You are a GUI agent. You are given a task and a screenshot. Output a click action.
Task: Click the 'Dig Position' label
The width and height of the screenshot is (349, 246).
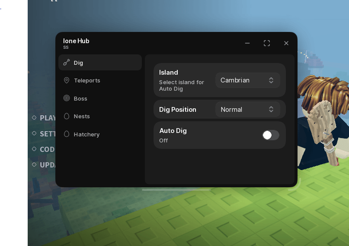(x=178, y=110)
